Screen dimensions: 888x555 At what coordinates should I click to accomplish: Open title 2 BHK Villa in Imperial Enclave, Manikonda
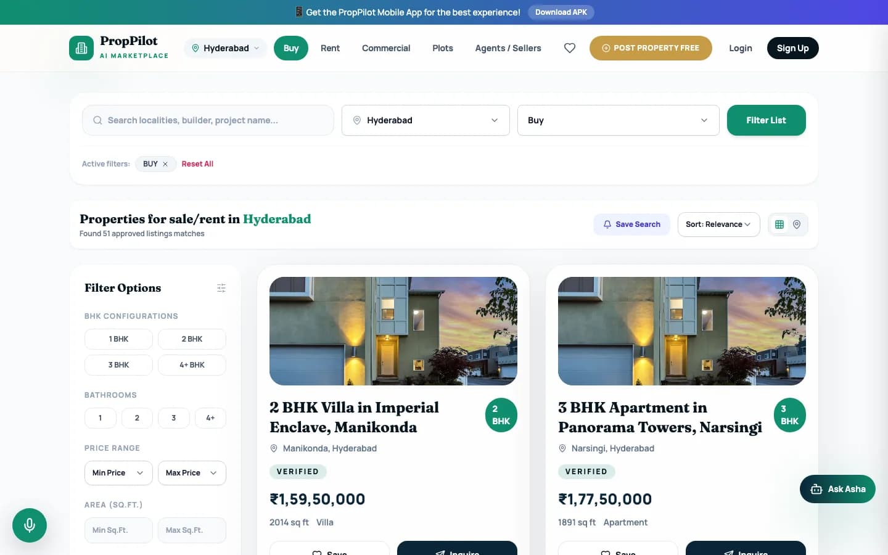[354, 417]
